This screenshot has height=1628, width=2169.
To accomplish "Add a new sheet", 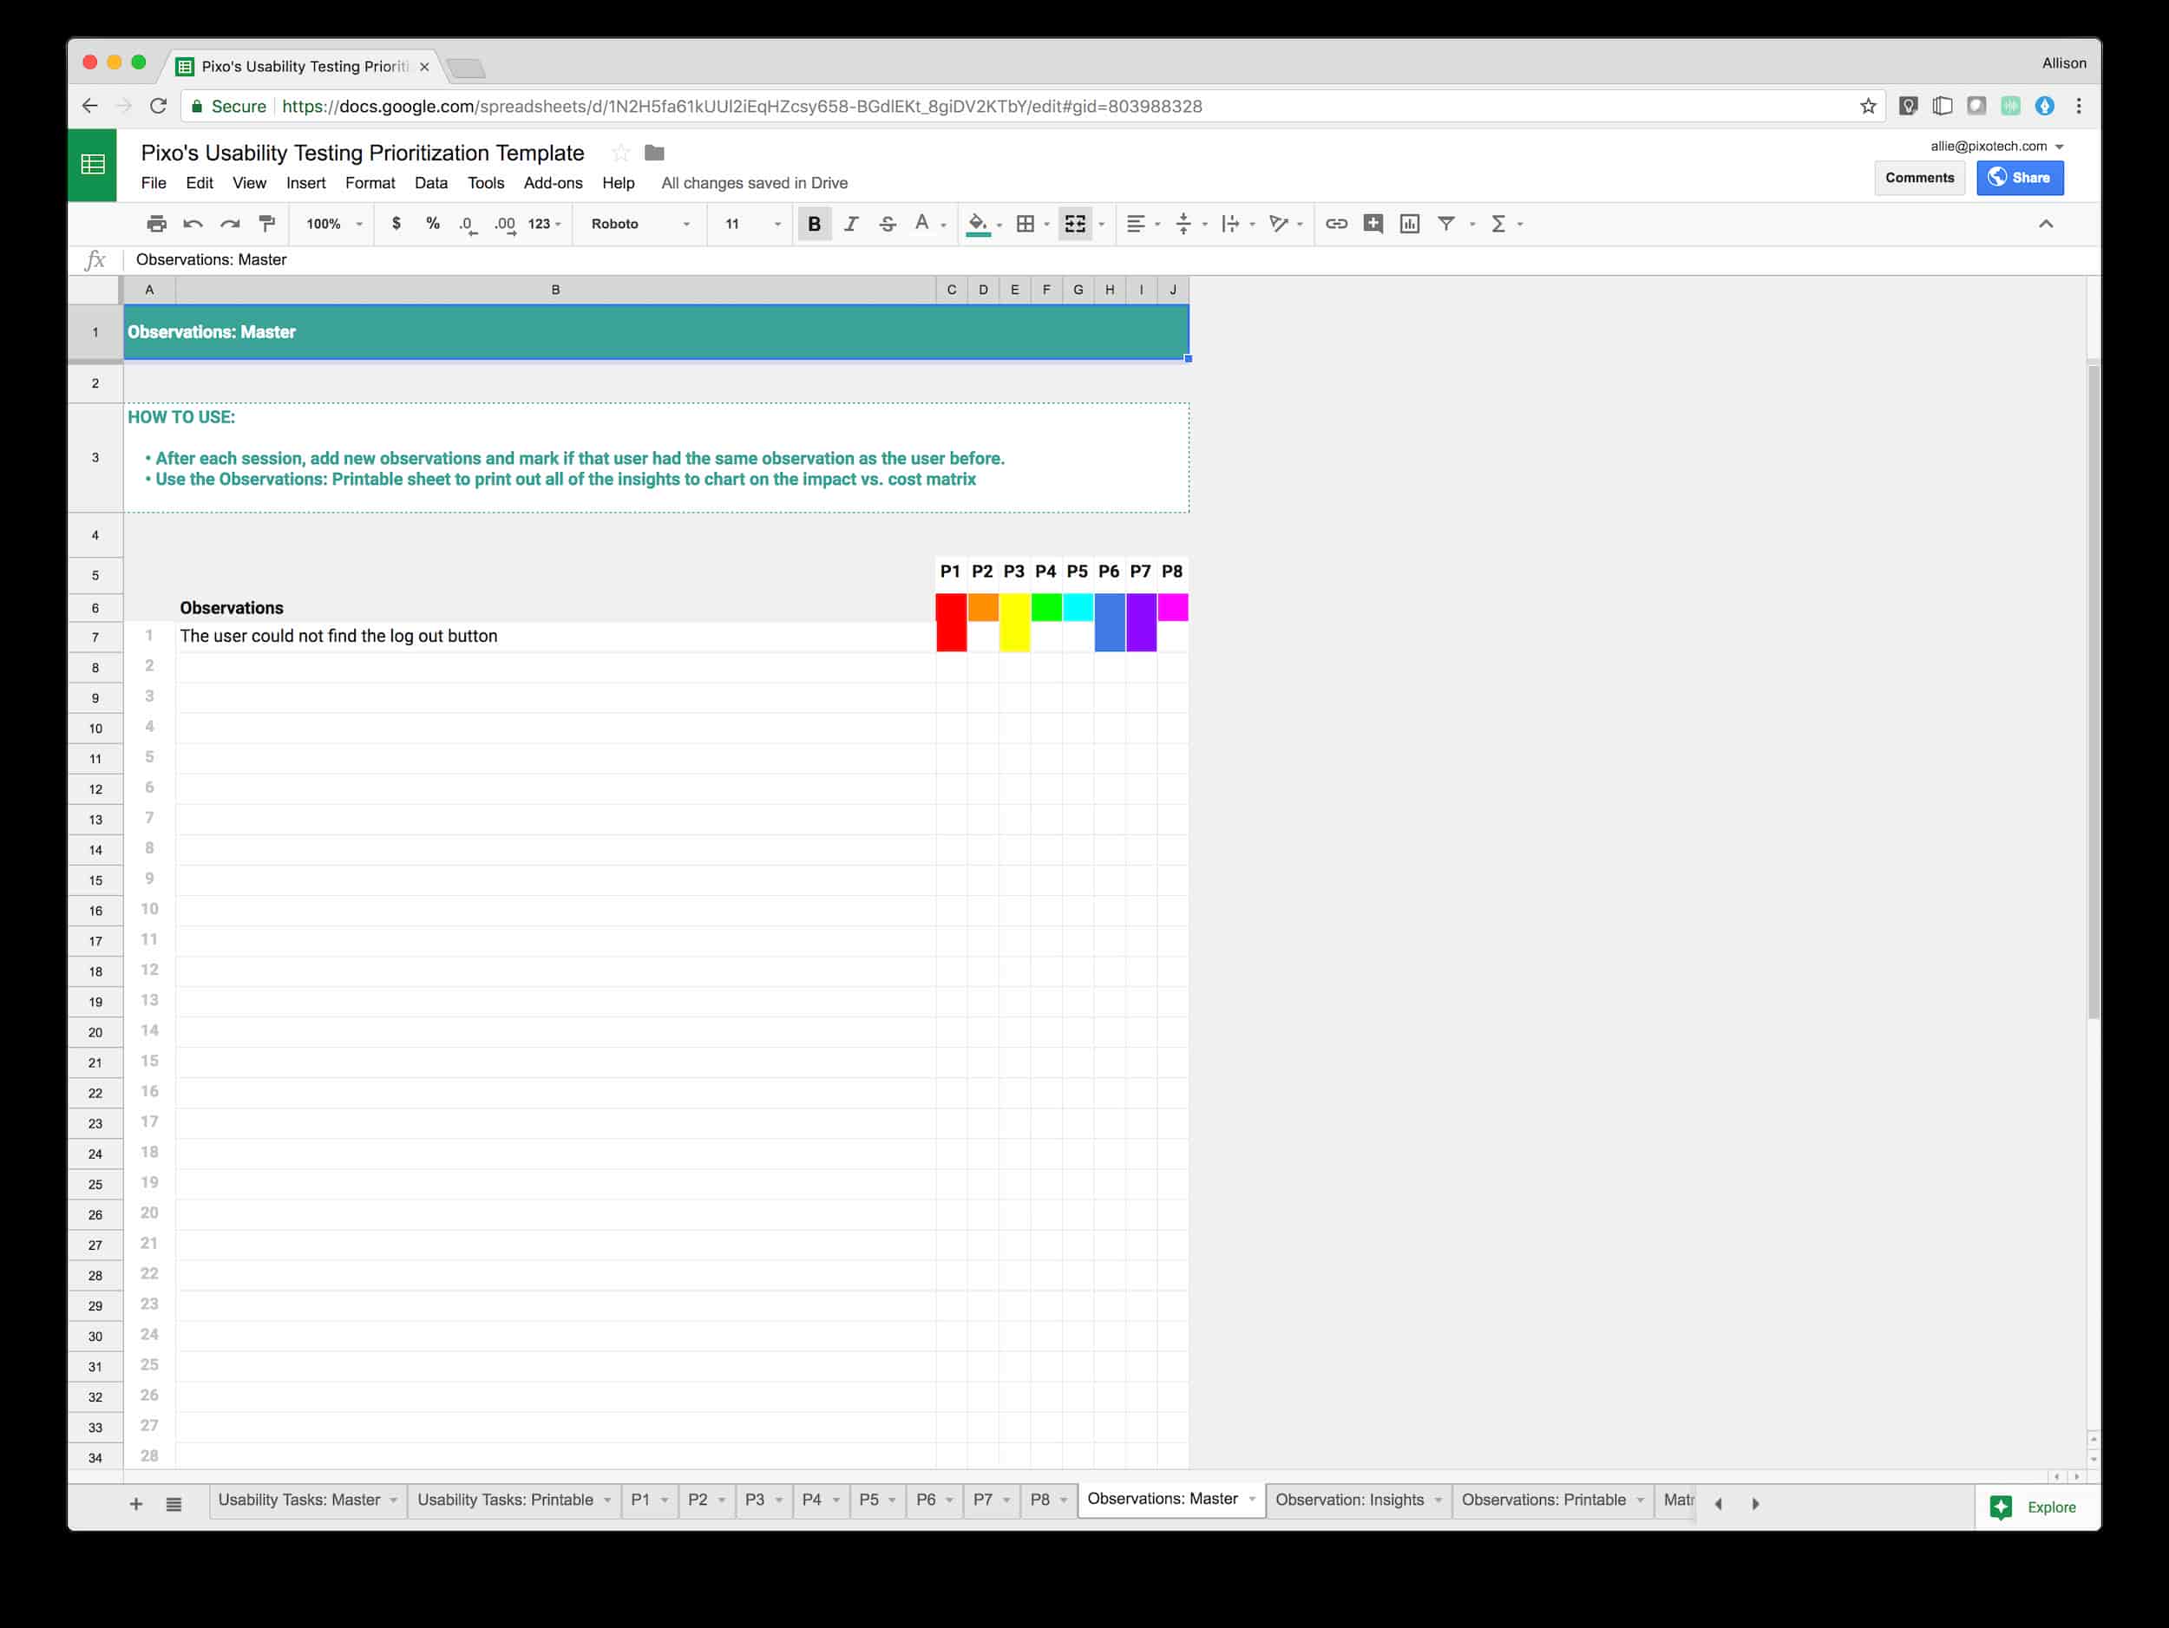I will (x=136, y=1503).
